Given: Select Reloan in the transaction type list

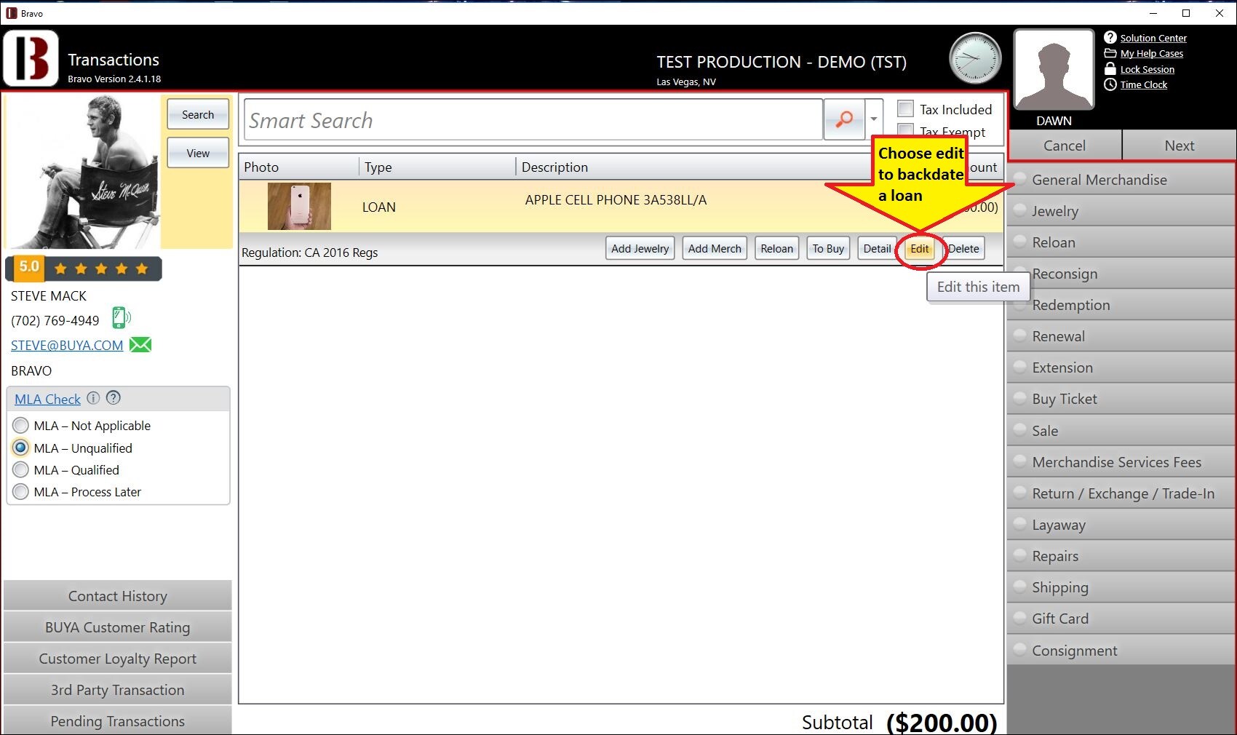Looking at the screenshot, I should [1121, 242].
